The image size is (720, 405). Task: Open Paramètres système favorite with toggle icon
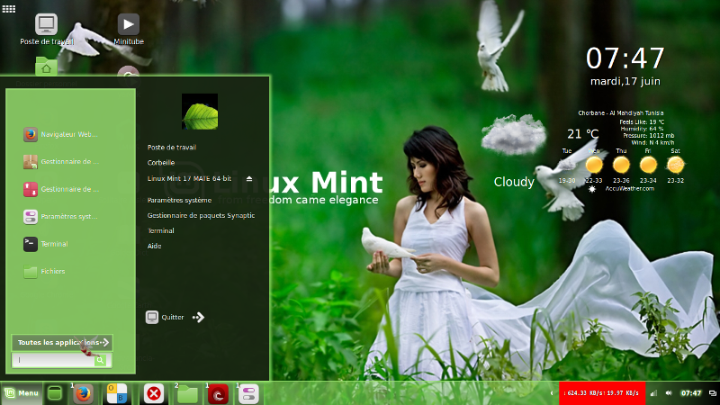point(61,216)
